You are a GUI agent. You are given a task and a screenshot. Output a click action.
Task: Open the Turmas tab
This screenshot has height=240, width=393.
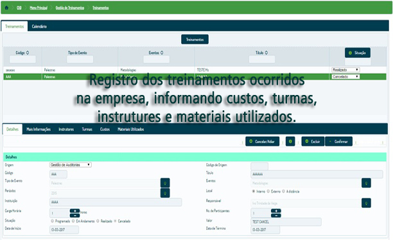tap(87, 129)
